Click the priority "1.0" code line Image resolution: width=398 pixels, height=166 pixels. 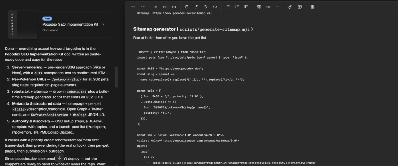(x=172, y=96)
